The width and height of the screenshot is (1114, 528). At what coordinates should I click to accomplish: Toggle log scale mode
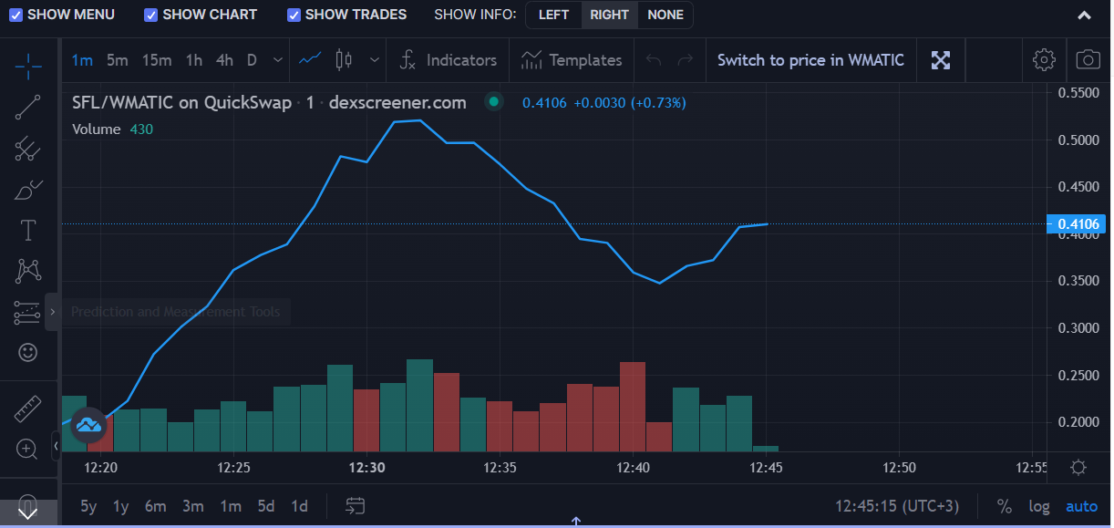[1039, 506]
